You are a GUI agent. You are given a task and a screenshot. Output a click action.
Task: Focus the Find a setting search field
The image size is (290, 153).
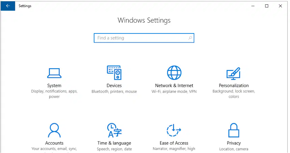144,38
